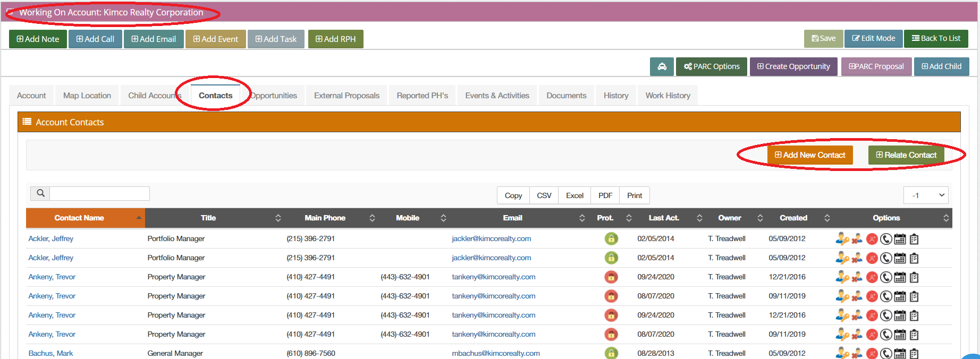Click the Add Event button

click(216, 39)
